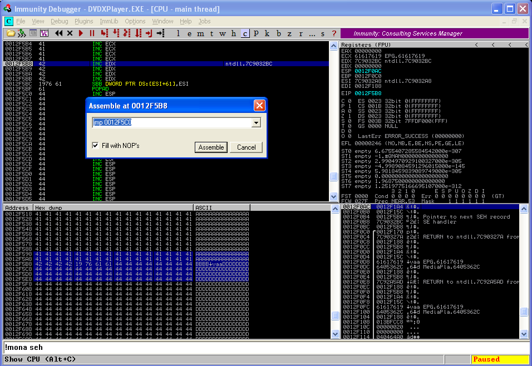Screen dimensions: 532x366
Task: Click the Restart program rewind icon
Action: [x=58, y=33]
